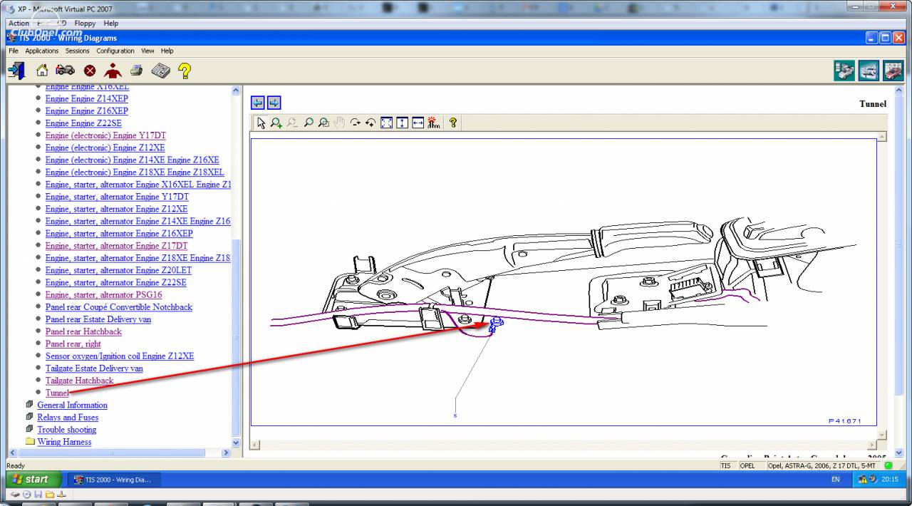Navigate back with the left arrow button
The width and height of the screenshot is (912, 506).
(x=259, y=103)
